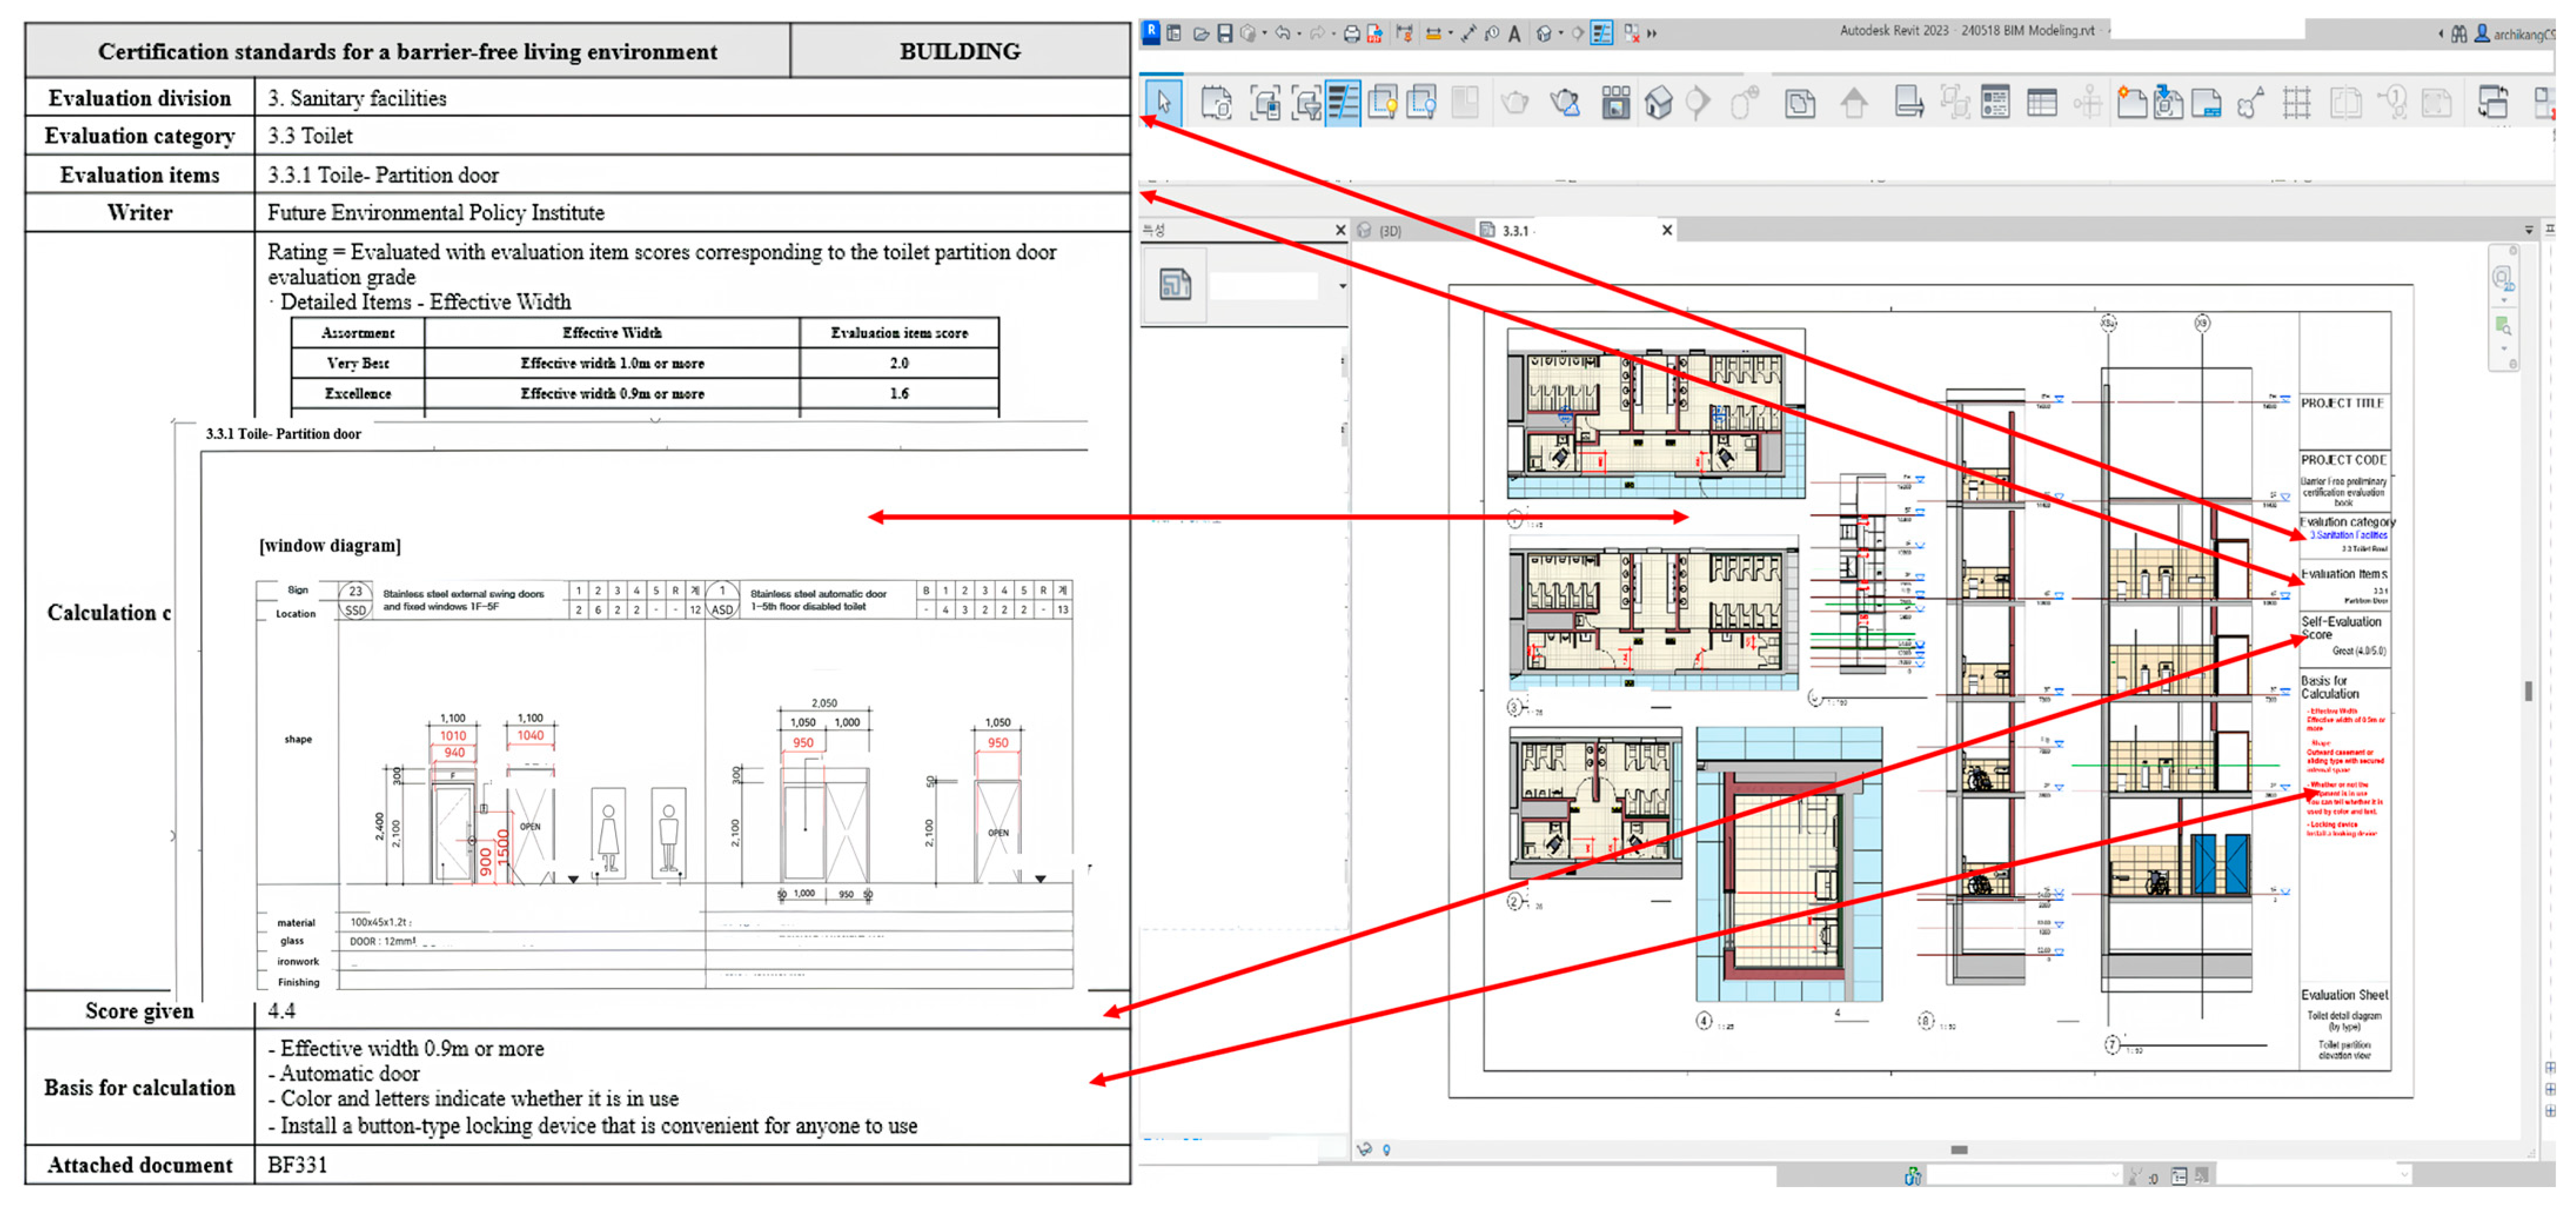Toggle the Switch Windows ribbon button

pyautogui.click(x=2493, y=102)
